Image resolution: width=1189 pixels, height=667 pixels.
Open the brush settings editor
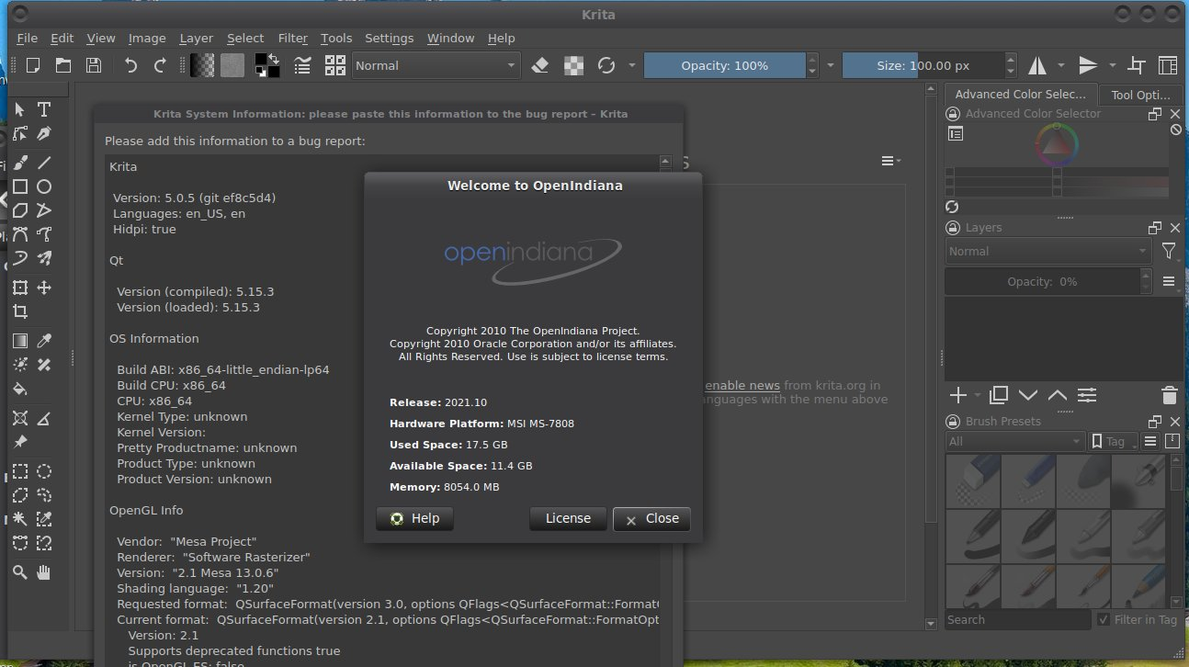coord(302,65)
